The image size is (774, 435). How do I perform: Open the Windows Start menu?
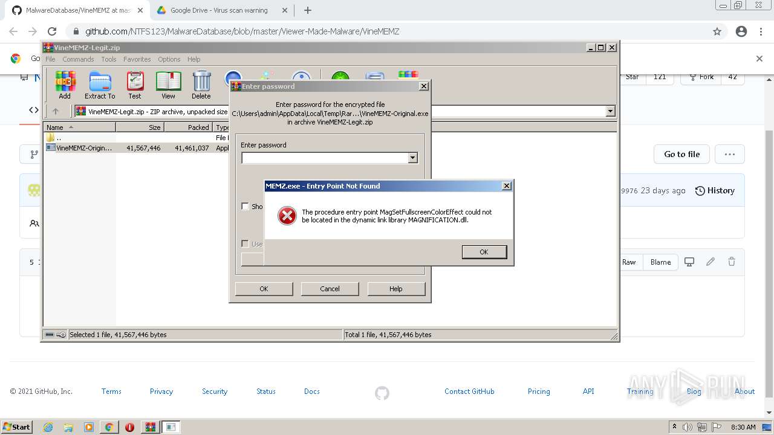pyautogui.click(x=16, y=427)
